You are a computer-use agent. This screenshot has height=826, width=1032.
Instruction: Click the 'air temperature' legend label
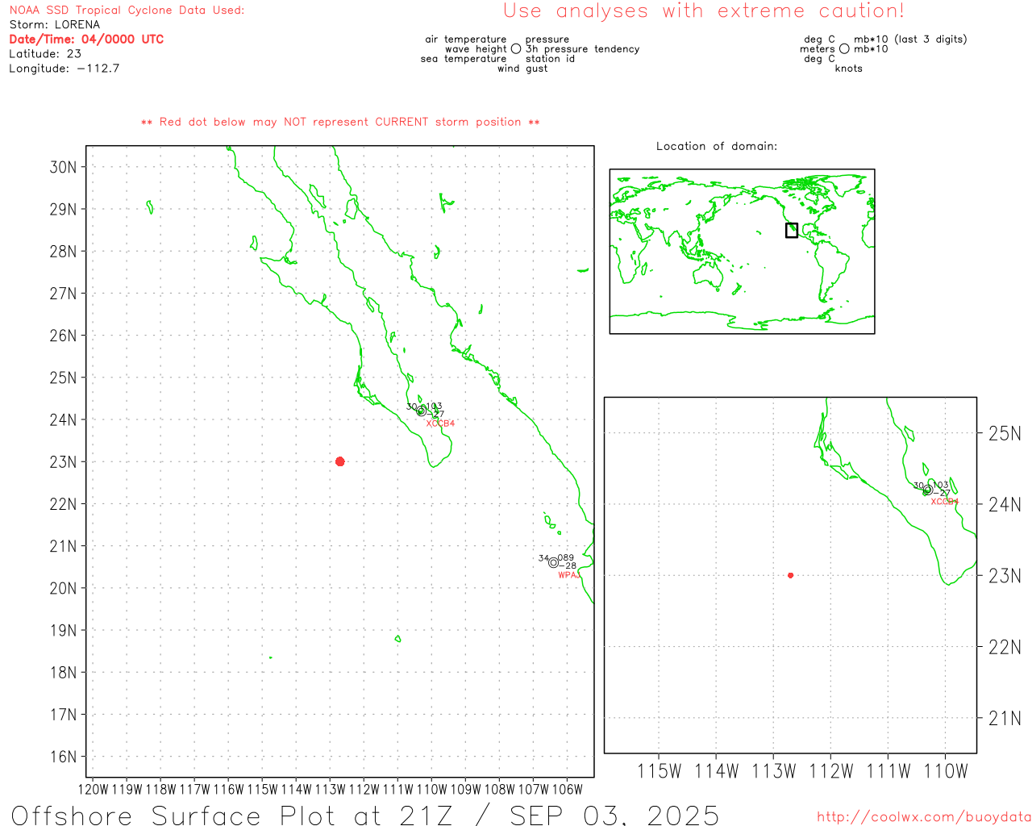pyautogui.click(x=466, y=40)
